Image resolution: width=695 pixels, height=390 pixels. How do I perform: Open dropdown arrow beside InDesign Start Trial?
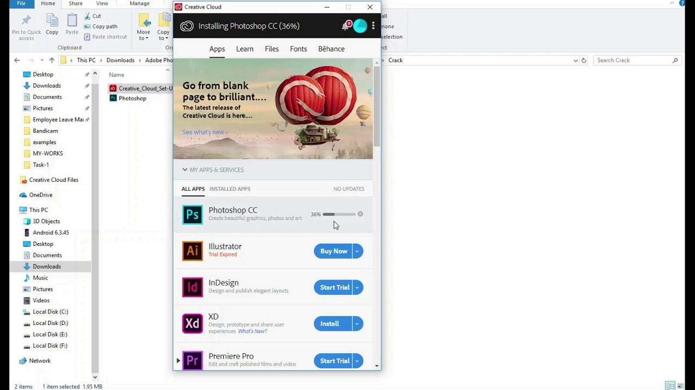coord(357,287)
